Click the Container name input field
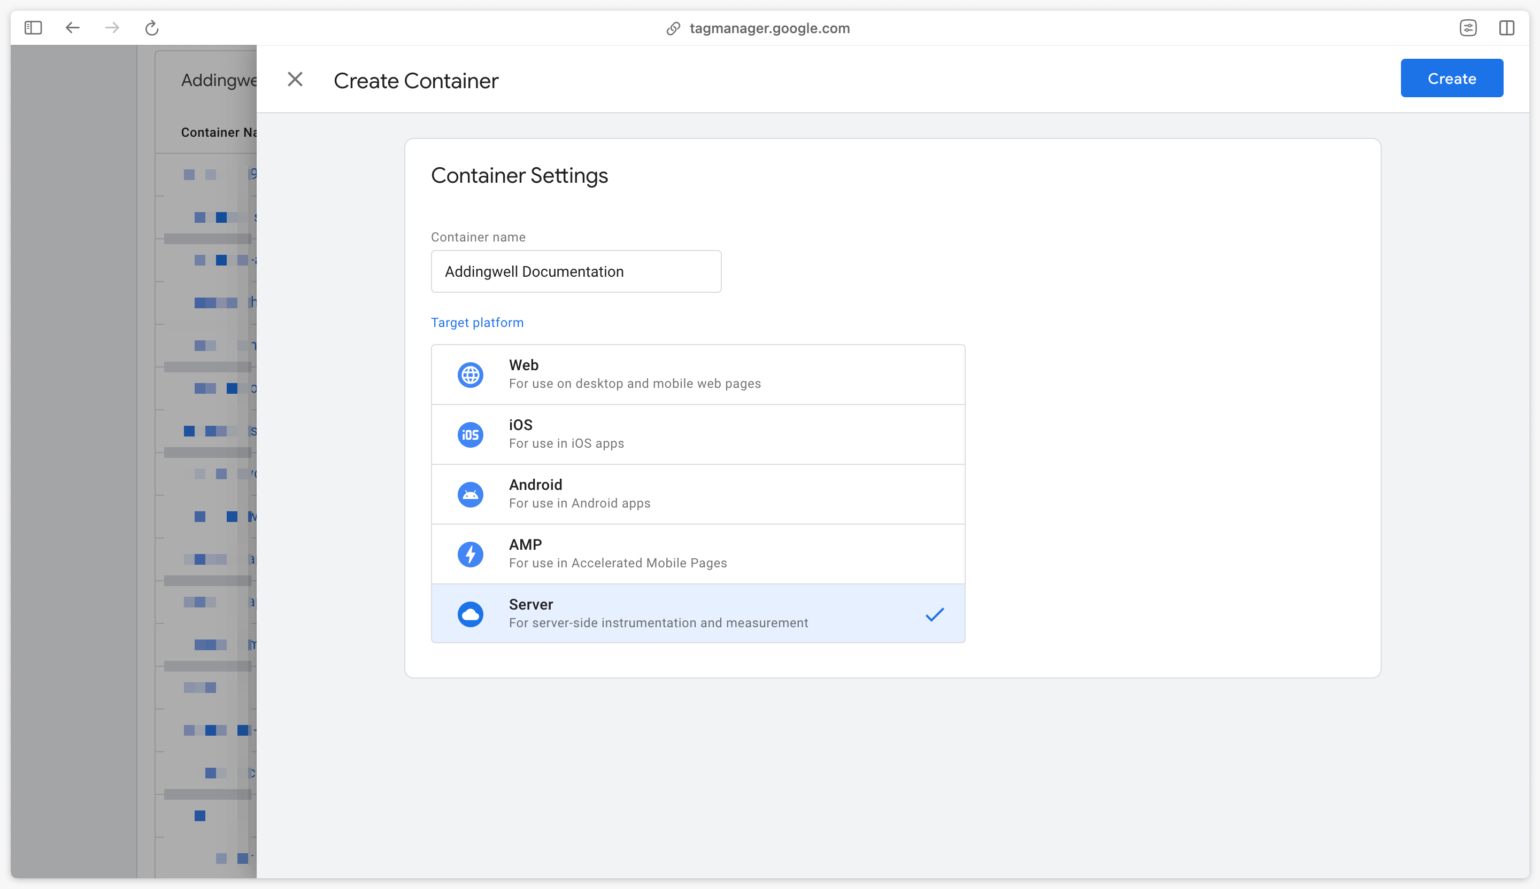Image resolution: width=1540 pixels, height=889 pixels. (x=576, y=271)
